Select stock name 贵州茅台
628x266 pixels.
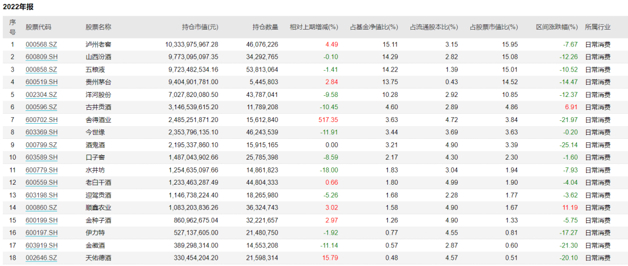pos(98,82)
